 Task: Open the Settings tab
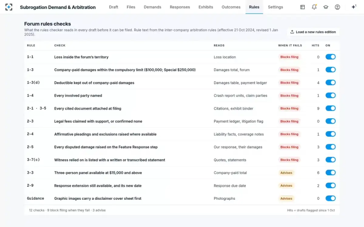tap(275, 7)
